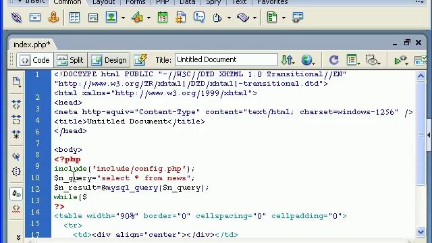Screen dimensions: 432x243
Task: Click the Script insert icon
Action: [x=243, y=18]
